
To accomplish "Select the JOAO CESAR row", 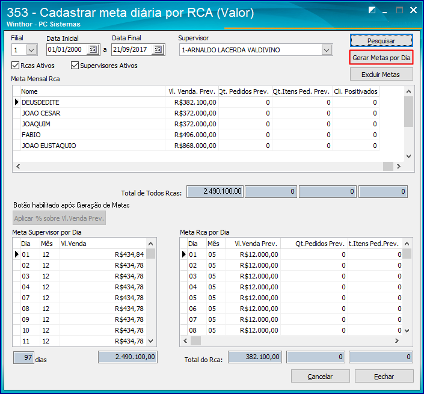I will tap(196, 113).
